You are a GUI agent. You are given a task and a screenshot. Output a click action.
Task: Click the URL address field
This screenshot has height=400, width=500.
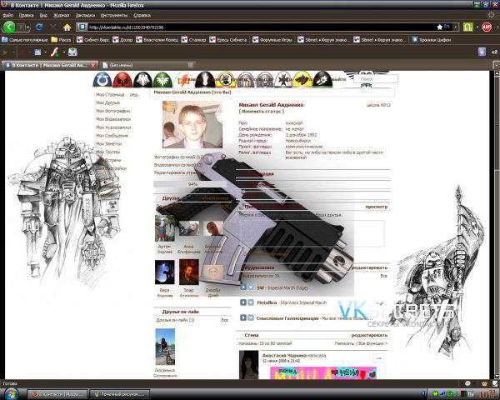[261, 27]
